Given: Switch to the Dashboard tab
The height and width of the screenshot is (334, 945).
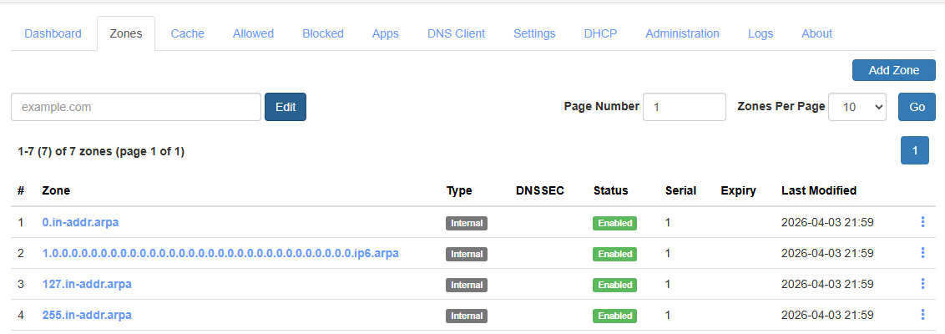Looking at the screenshot, I should coord(53,33).
